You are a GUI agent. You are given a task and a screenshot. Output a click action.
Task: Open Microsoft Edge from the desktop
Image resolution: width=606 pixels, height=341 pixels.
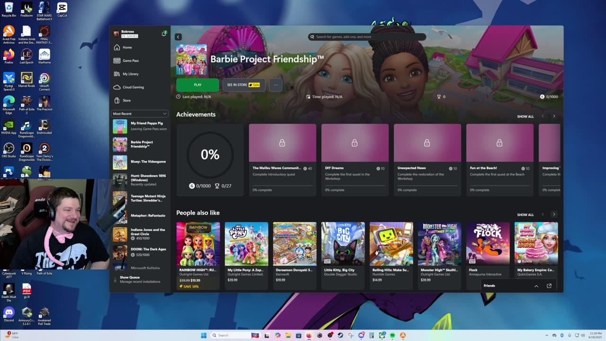(x=9, y=105)
